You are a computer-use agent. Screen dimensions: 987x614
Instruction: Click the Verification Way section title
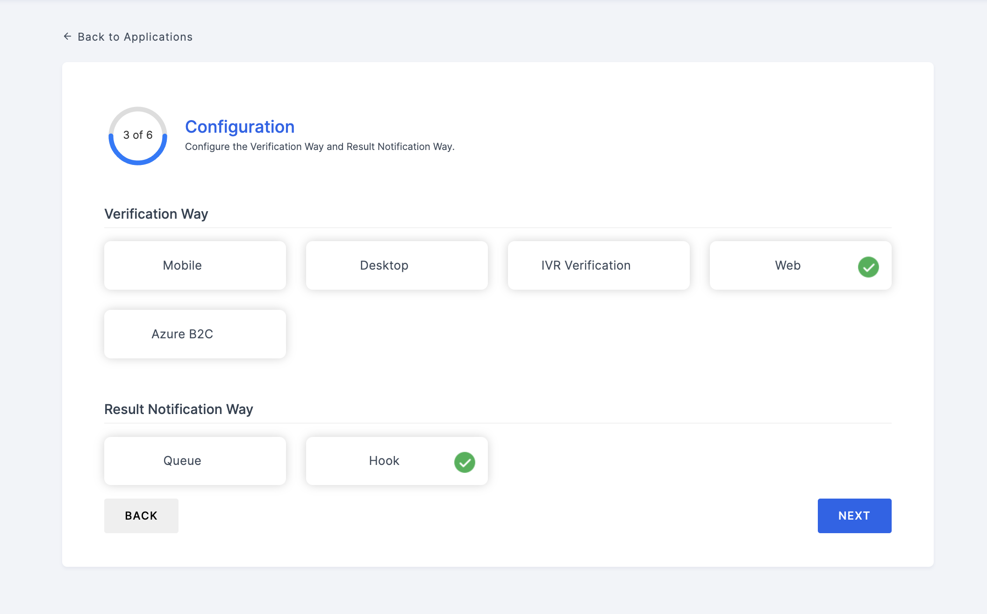click(156, 214)
